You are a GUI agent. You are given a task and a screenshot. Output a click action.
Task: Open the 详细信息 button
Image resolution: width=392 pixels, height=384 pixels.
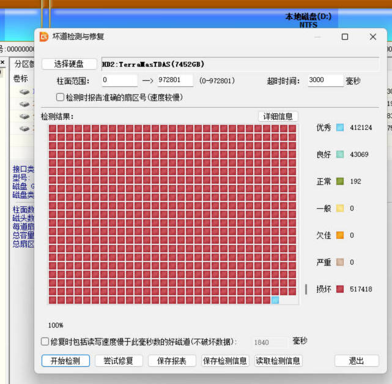[x=278, y=116]
